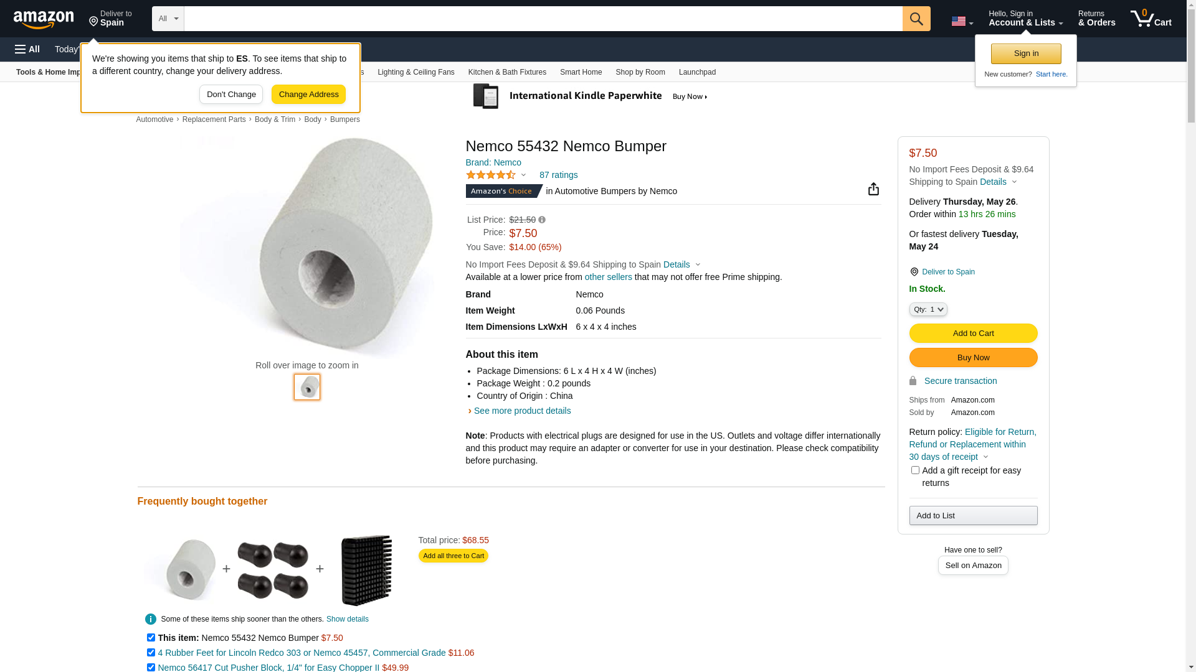Click the US flag language selector

point(962,21)
